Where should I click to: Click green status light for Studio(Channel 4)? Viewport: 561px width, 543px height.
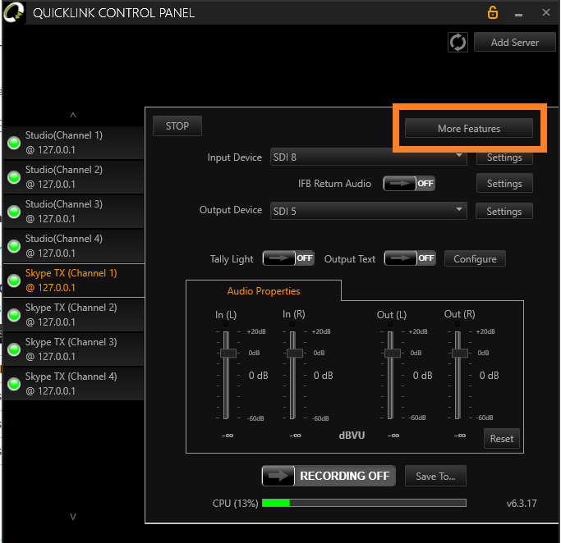14,246
